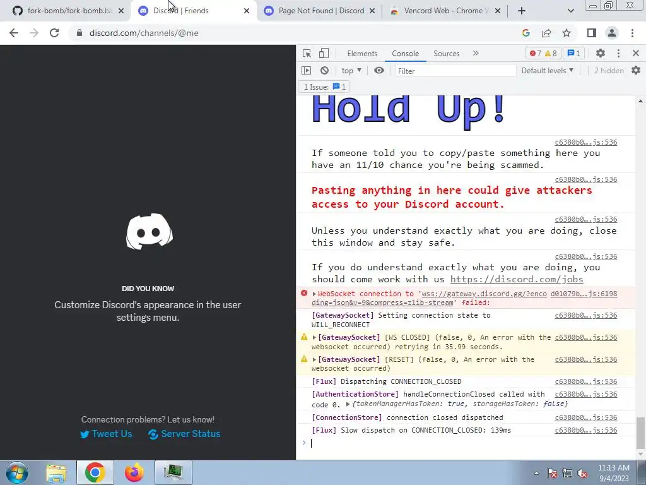Click the console vertical scrollbar thumb
Viewport: 646px width, 485px height.
click(x=640, y=433)
